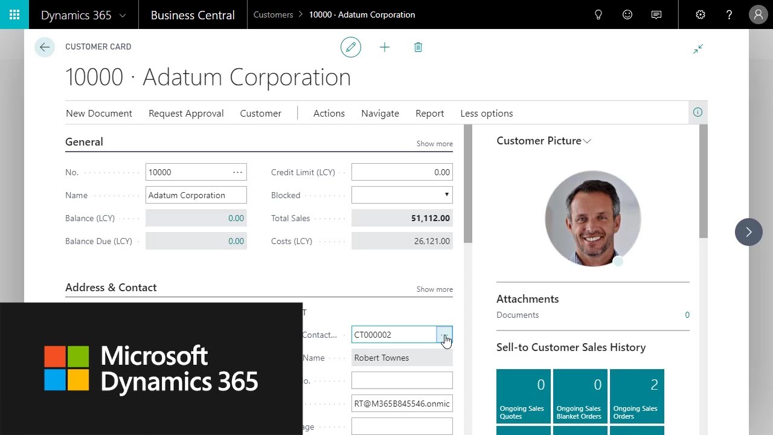
Task: Click the back arrow button
Action: click(45, 47)
